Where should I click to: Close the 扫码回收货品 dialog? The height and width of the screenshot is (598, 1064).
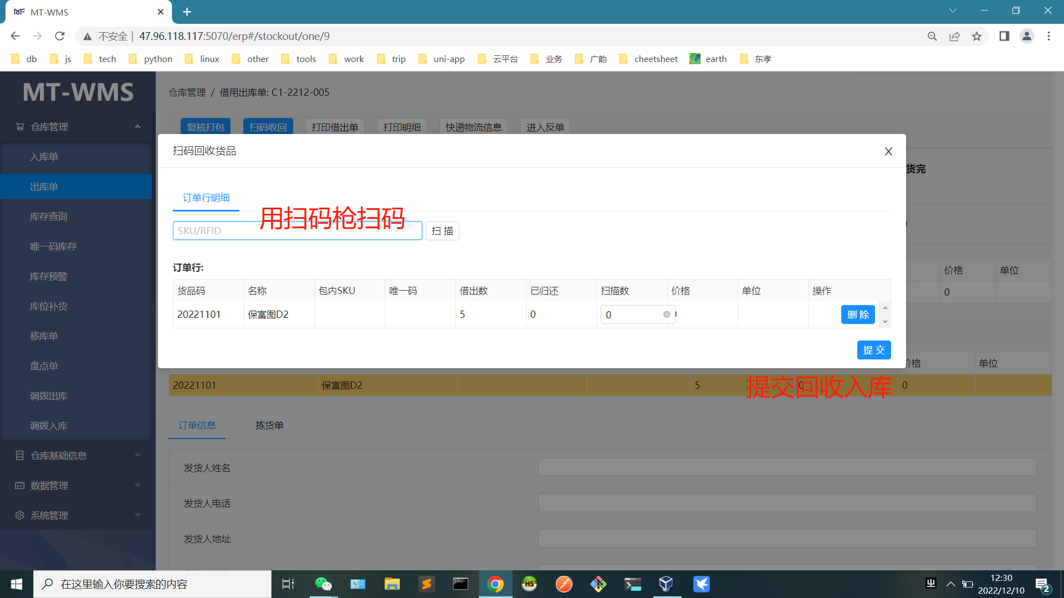point(888,151)
